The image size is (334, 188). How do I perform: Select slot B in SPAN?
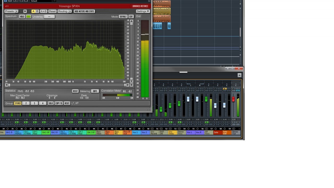pyautogui.click(x=37, y=11)
